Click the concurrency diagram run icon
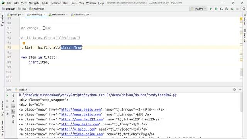The image size is (247, 139). (232, 9)
